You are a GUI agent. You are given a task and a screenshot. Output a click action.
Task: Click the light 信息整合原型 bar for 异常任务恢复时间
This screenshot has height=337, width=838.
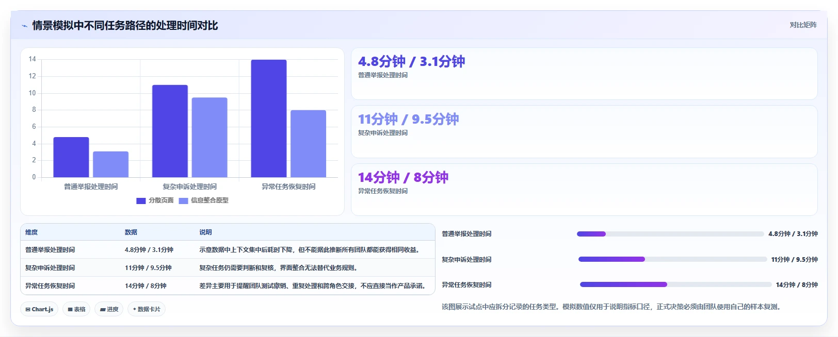(308, 144)
